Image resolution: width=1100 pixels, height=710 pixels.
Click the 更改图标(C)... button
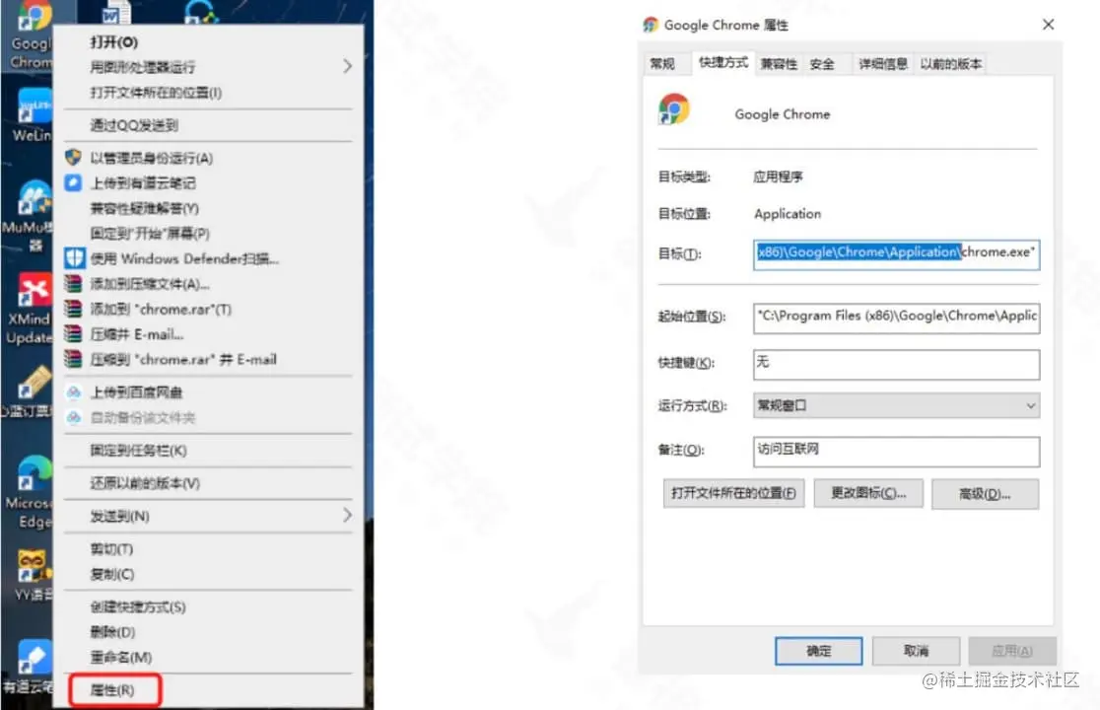point(868,493)
